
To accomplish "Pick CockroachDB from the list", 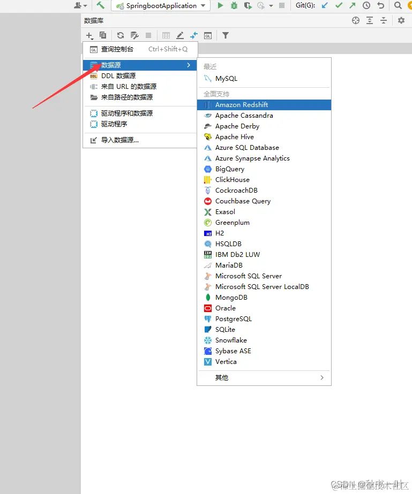I will click(x=264, y=191).
